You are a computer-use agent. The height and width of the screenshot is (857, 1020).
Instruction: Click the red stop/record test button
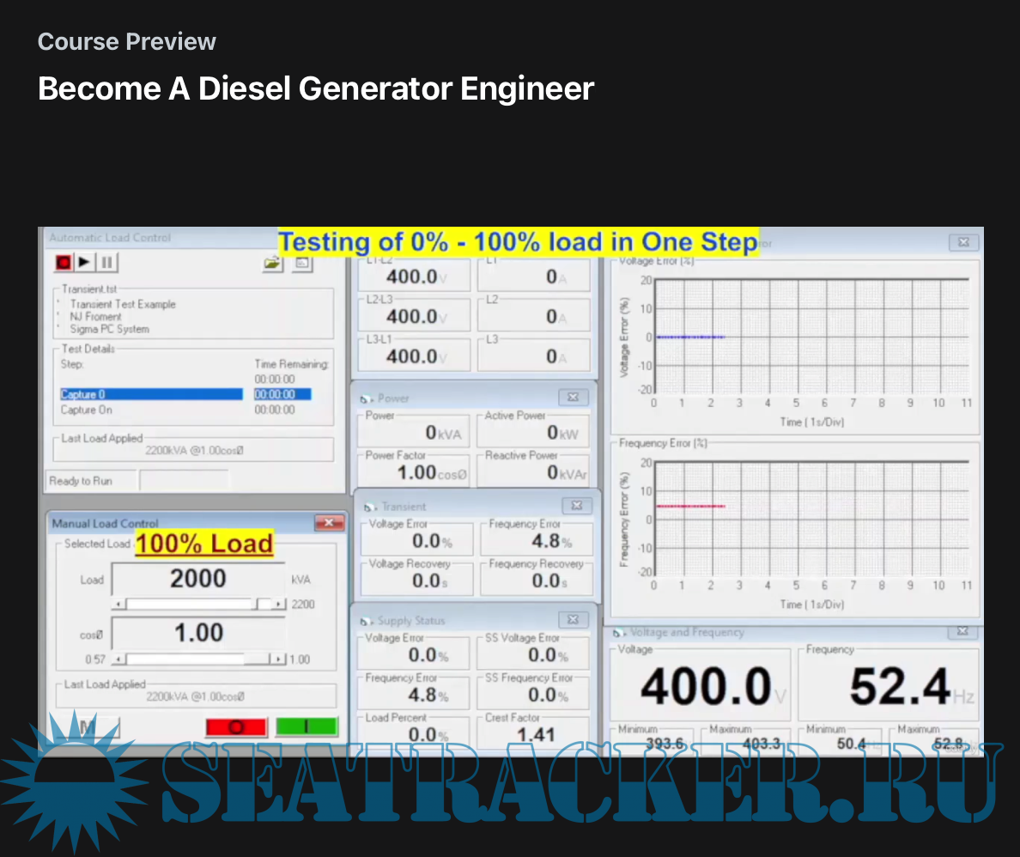tap(64, 263)
